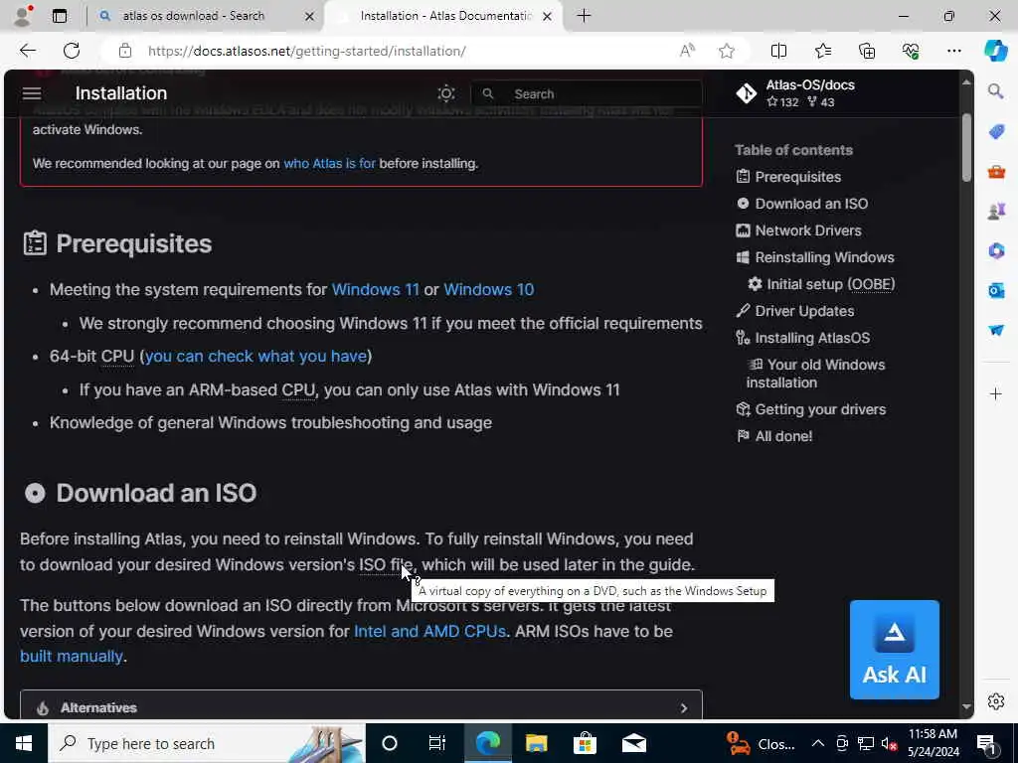Open a new tab with plus button
1018x763 pixels.
(x=584, y=16)
